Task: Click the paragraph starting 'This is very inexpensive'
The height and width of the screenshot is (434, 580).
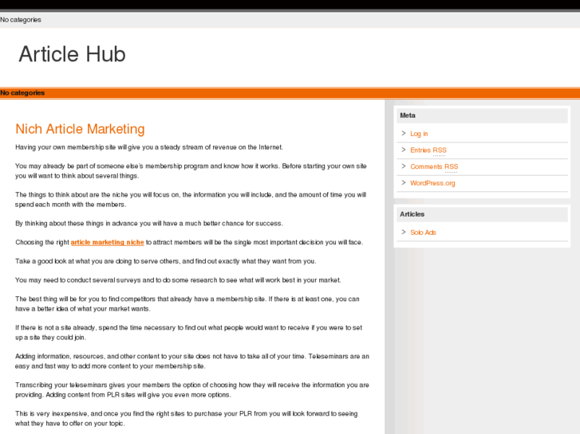Action: (x=187, y=419)
